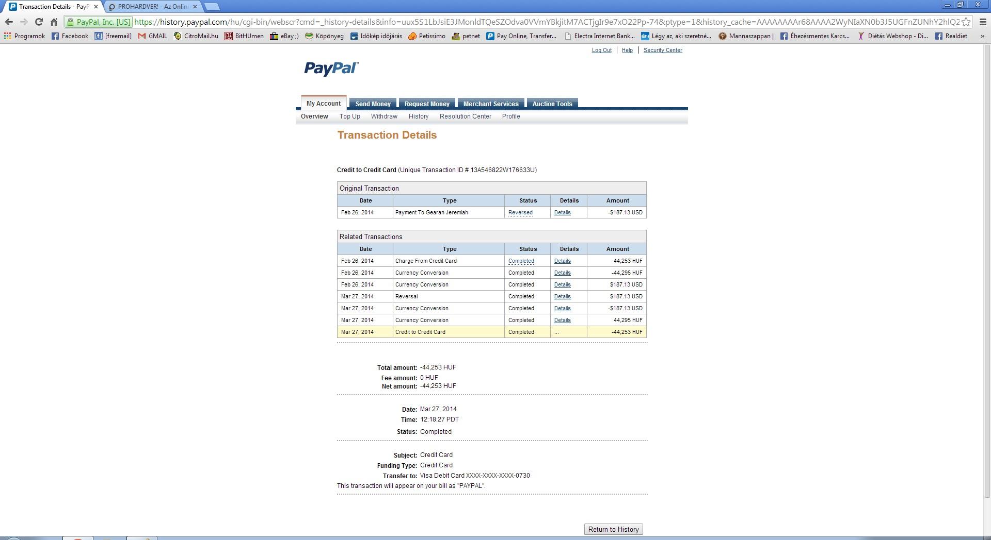Open Details for Charge From Credit Card

coord(562,261)
